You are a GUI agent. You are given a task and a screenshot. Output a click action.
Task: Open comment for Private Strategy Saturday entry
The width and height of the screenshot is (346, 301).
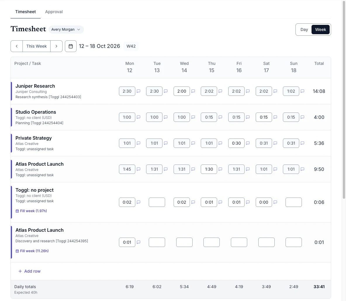(275, 143)
